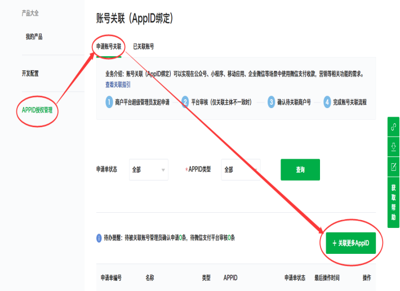The height and width of the screenshot is (291, 400).
Task: Click the edit note icon in right sidebar
Action: tap(393, 167)
